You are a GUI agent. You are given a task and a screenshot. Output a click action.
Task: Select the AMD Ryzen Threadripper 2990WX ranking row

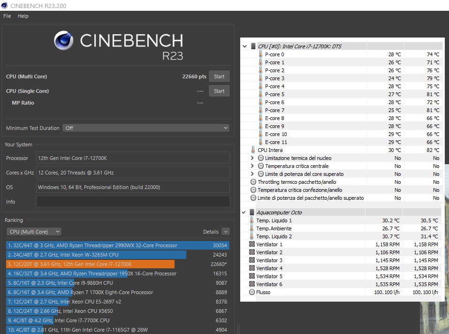[118, 245]
